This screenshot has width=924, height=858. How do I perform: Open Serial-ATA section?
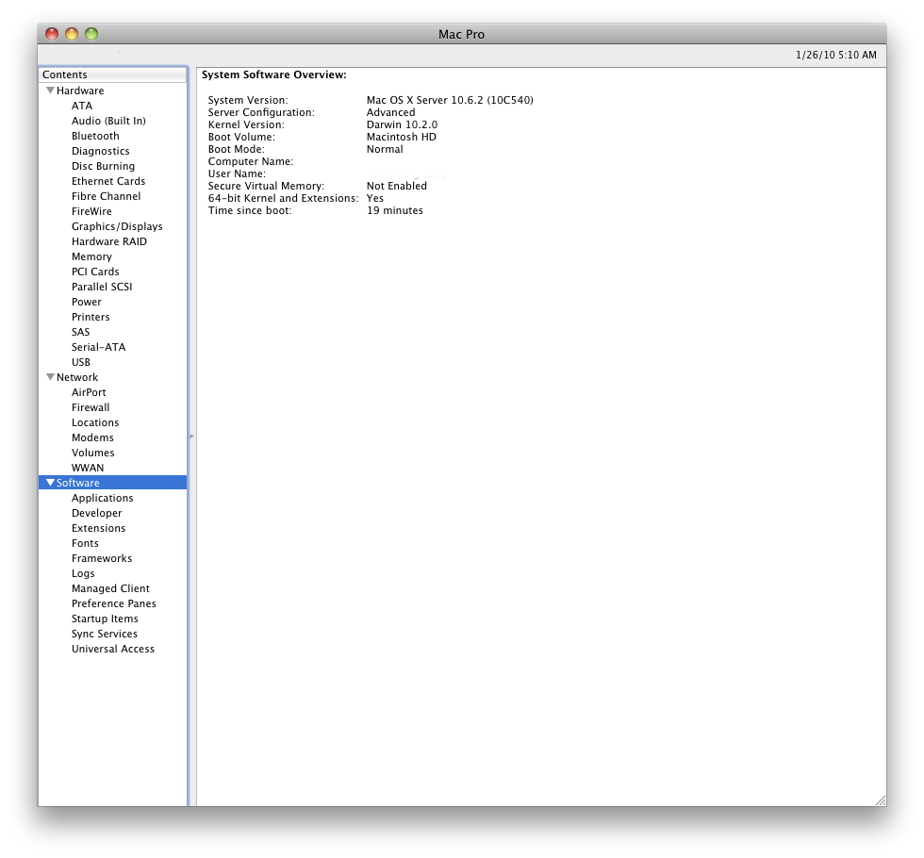[x=98, y=347]
